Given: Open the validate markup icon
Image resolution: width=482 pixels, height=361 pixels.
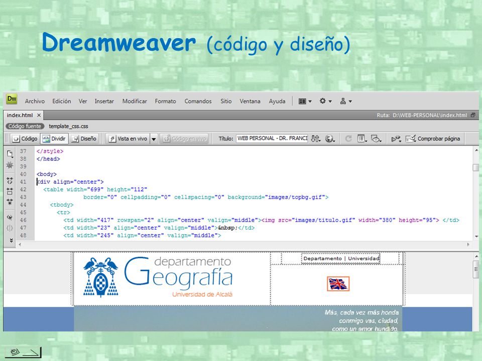Looking at the screenshot, I should point(396,139).
